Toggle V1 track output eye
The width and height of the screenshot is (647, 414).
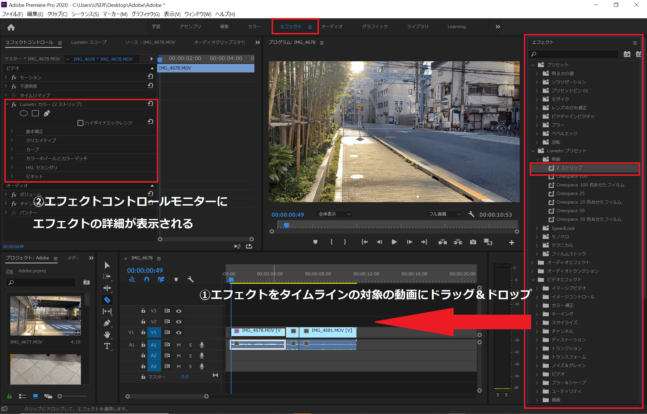pyautogui.click(x=179, y=332)
